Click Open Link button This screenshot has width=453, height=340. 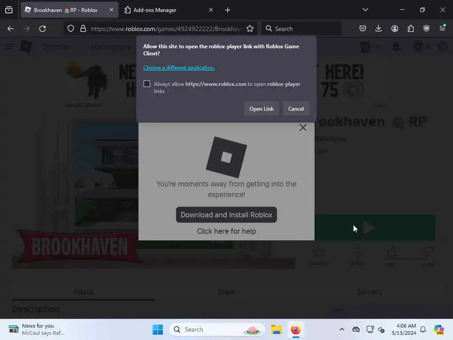point(261,109)
